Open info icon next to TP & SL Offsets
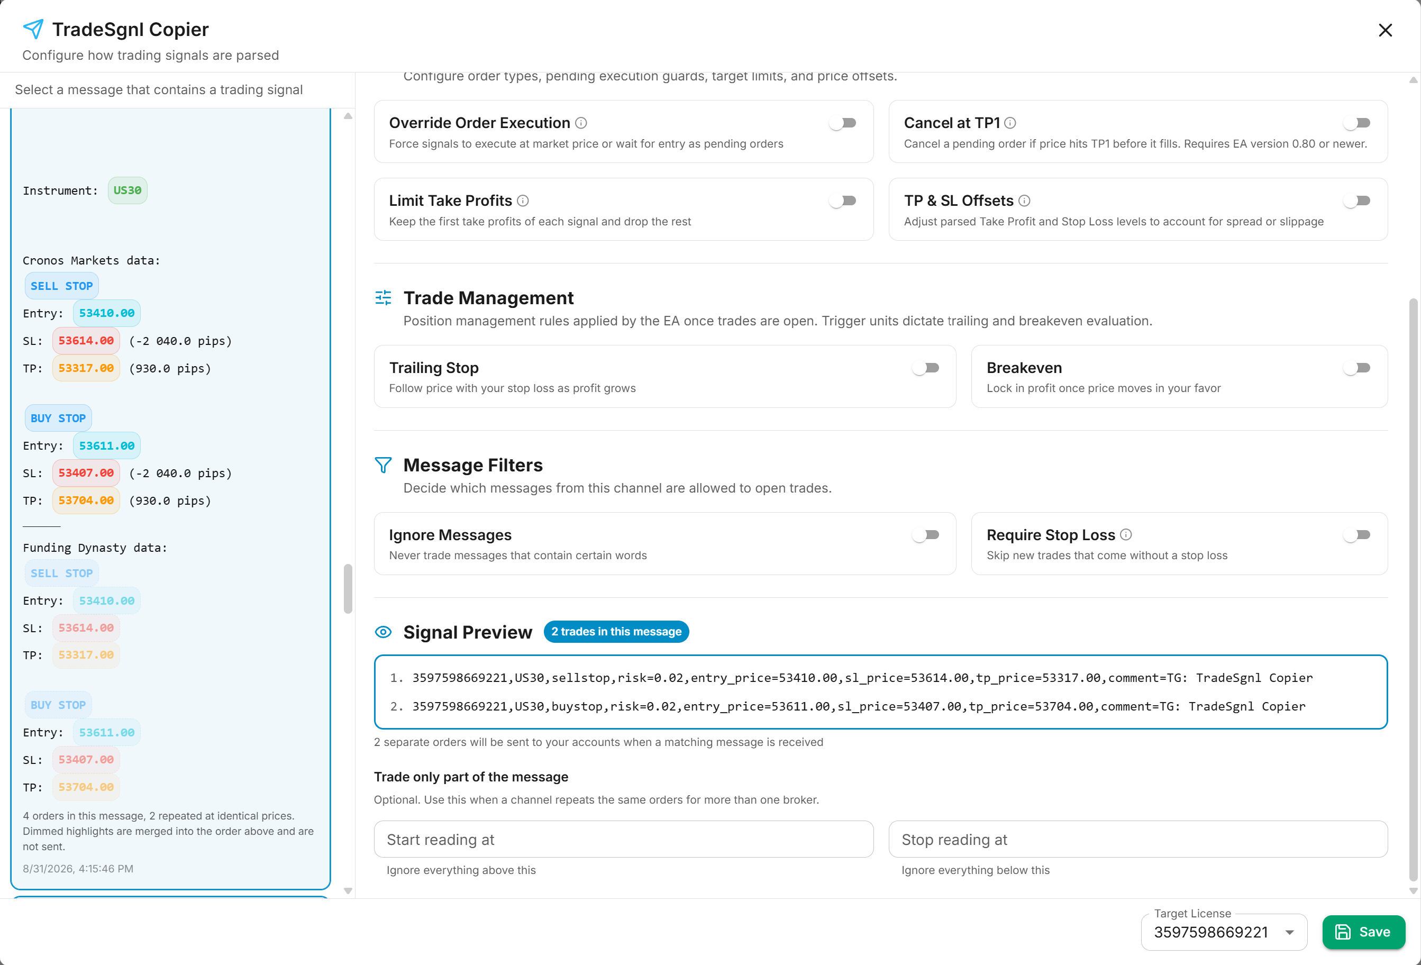1421x965 pixels. pos(1025,201)
